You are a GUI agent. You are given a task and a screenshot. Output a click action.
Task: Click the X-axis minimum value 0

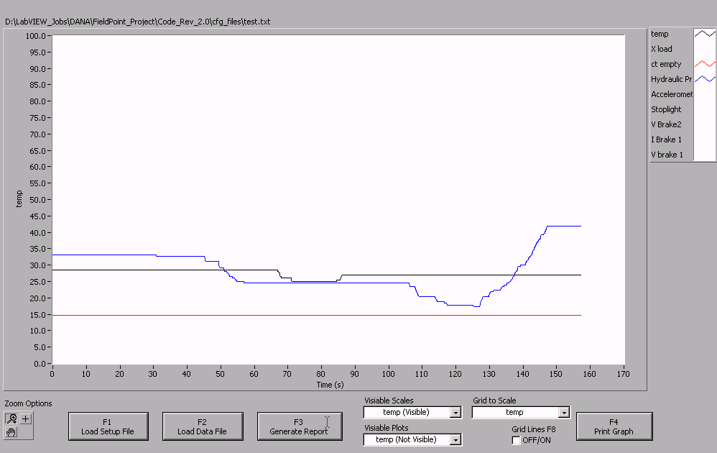click(52, 374)
